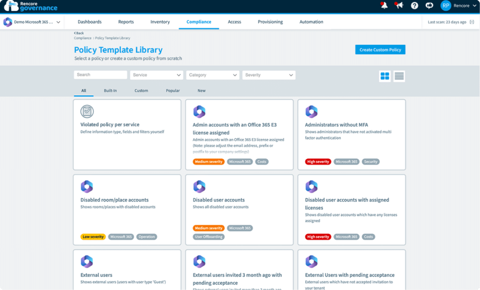Click the red High severity badge
480x290 pixels.
click(x=318, y=161)
